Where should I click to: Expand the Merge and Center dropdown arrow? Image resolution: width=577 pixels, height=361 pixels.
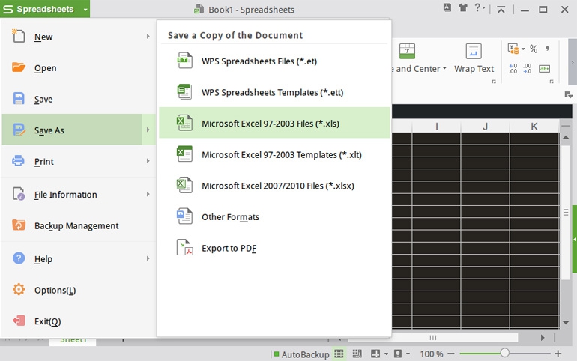(444, 69)
